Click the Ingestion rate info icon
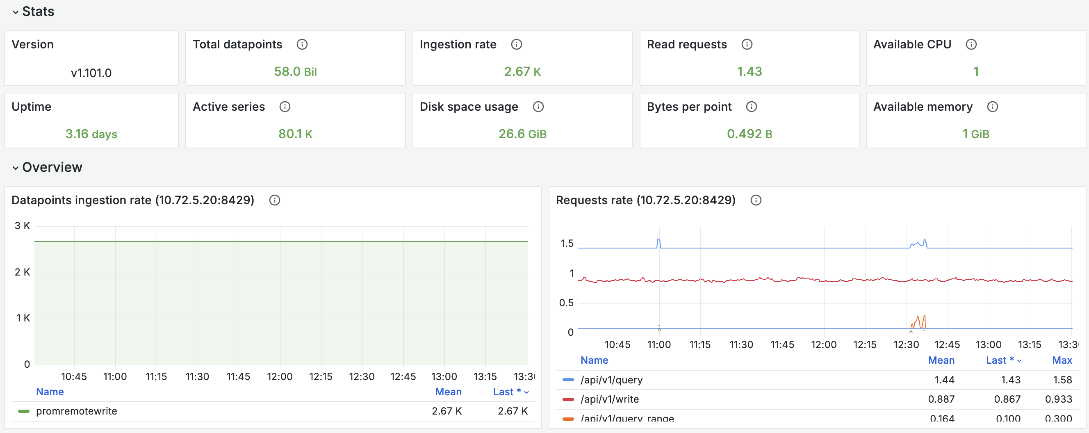 coord(516,44)
